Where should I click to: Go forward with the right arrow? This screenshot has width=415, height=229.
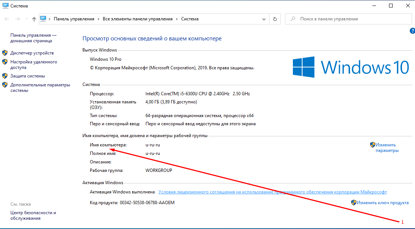[18, 19]
